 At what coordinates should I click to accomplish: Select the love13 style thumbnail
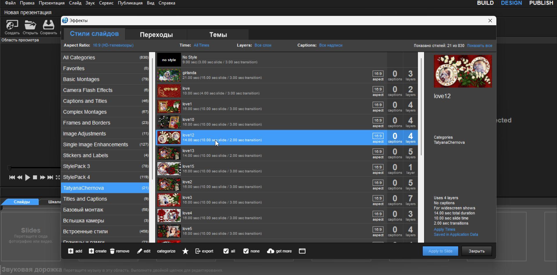169,153
